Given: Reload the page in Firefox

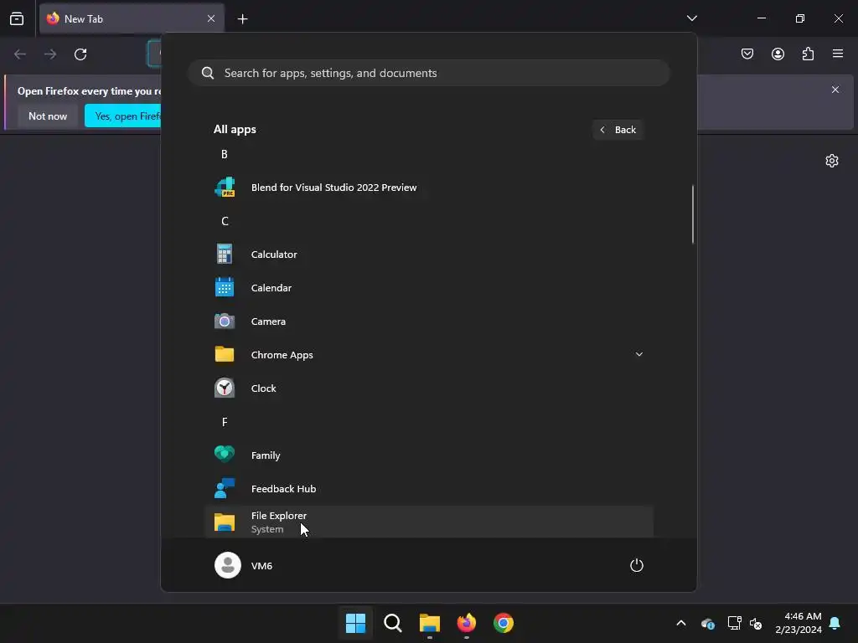Looking at the screenshot, I should [x=80, y=54].
